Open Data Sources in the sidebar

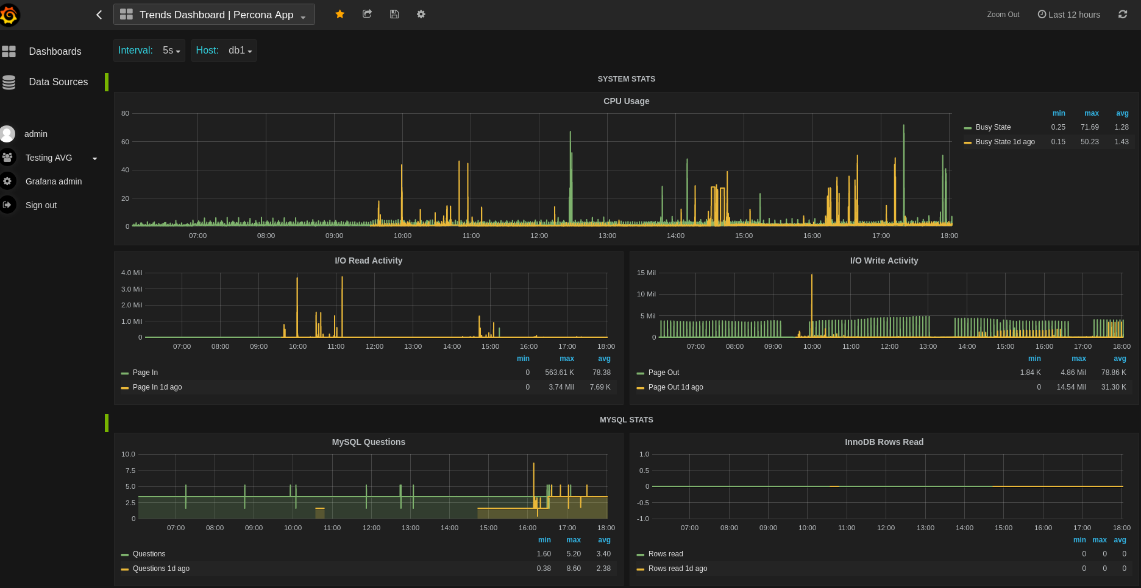(x=58, y=82)
